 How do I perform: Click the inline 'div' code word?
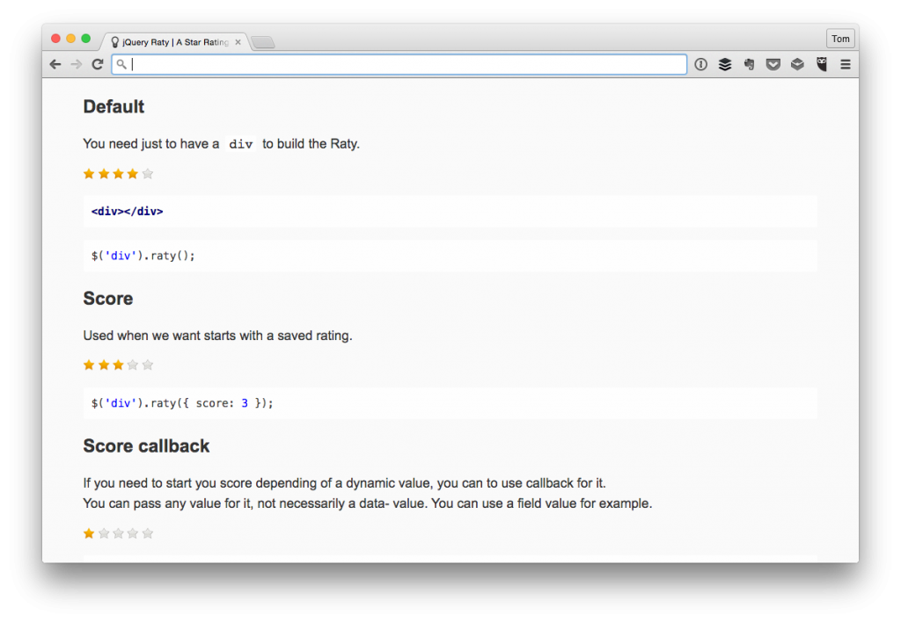[241, 144]
